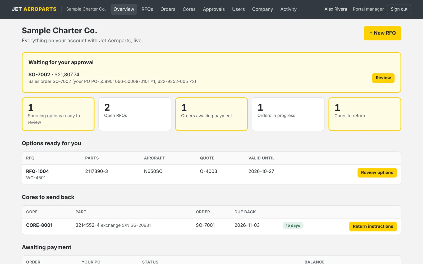Create a new RFQ

coord(382,33)
